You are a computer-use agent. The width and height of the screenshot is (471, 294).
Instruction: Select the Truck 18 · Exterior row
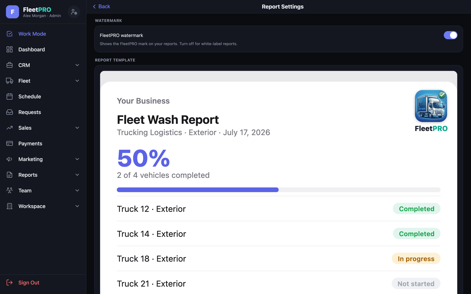click(278, 259)
